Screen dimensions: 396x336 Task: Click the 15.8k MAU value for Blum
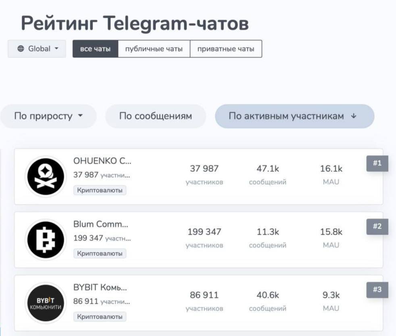point(331,232)
